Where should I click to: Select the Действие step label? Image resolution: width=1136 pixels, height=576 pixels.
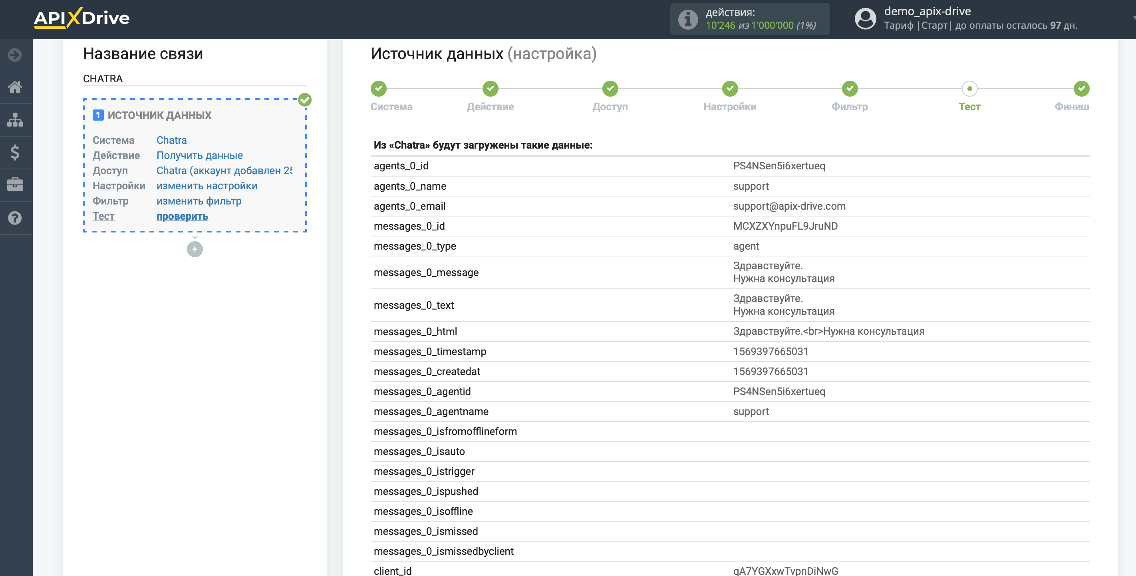click(x=490, y=107)
